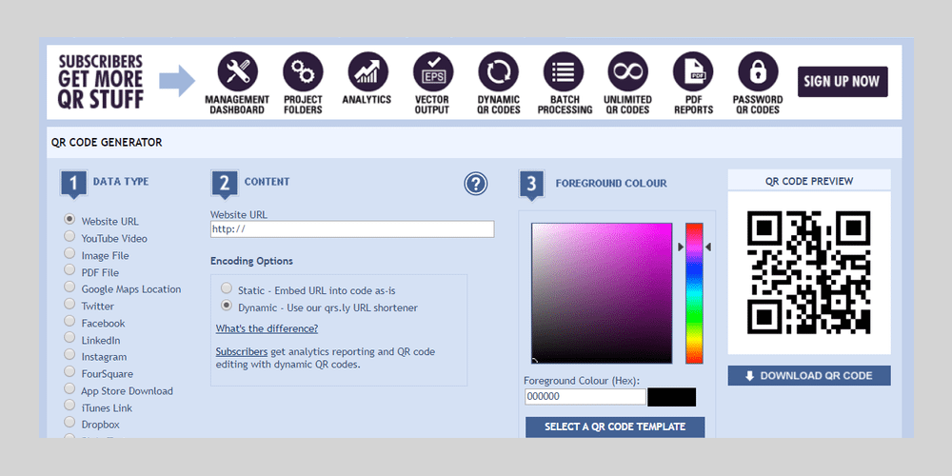Viewport: 952px width, 476px height.
Task: Click the Sign Up Now button
Action: pyautogui.click(x=843, y=82)
